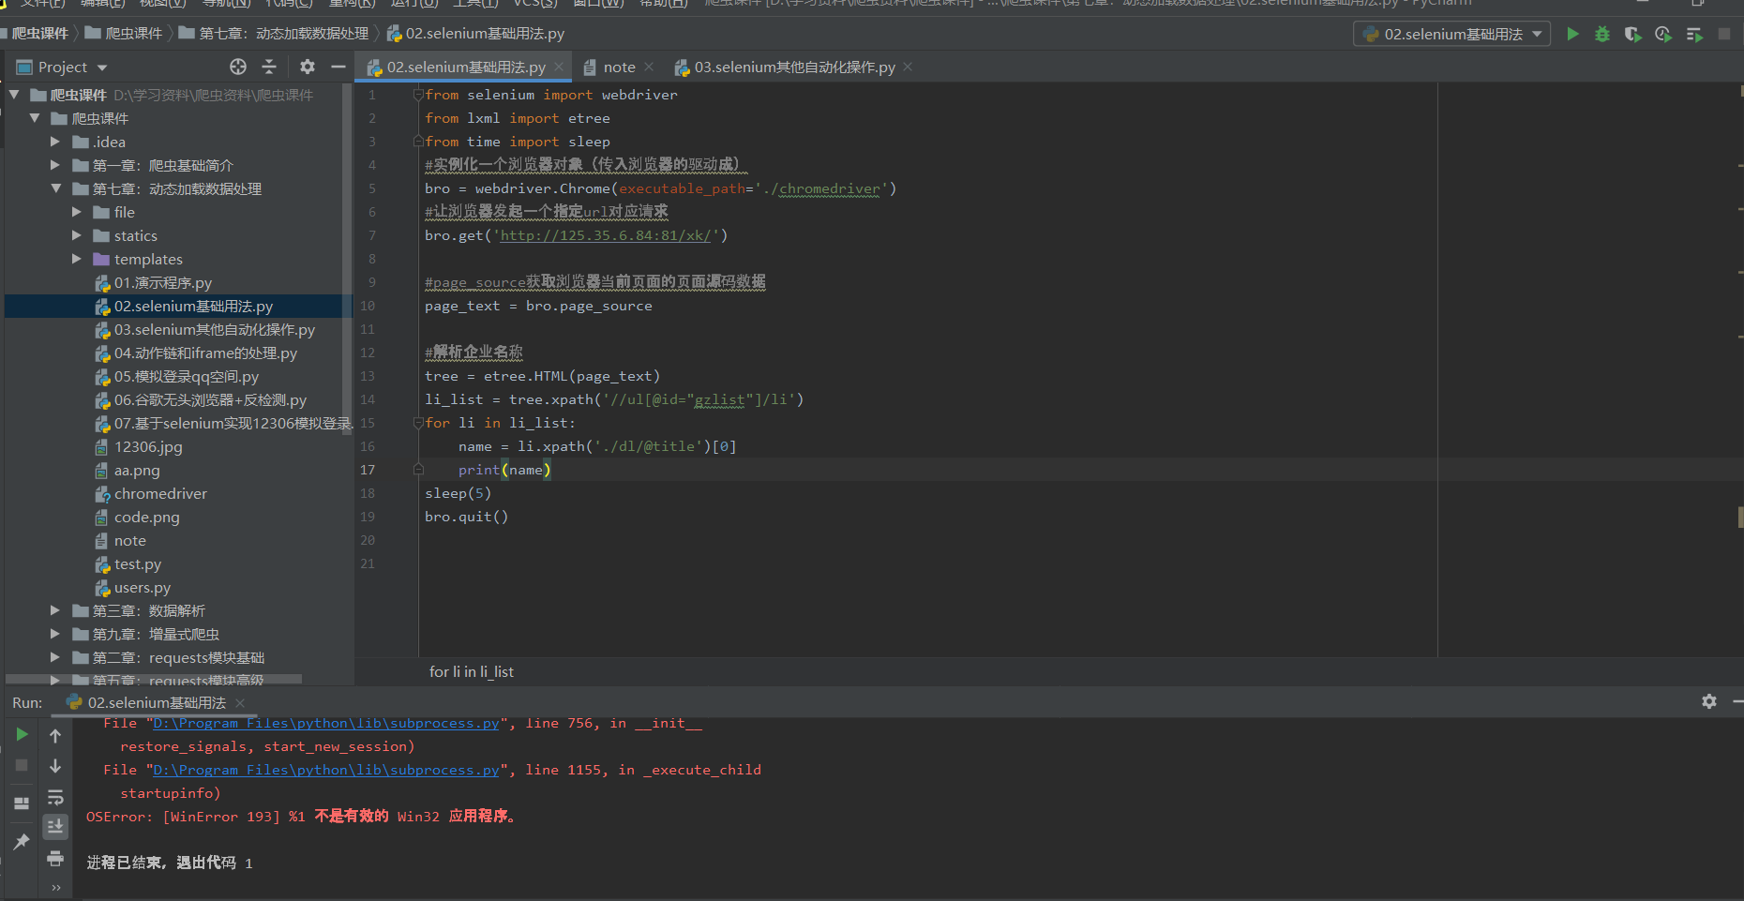Expand 第三章：数据解析 folder
Screen dimensions: 1744x901
(x=55, y=610)
